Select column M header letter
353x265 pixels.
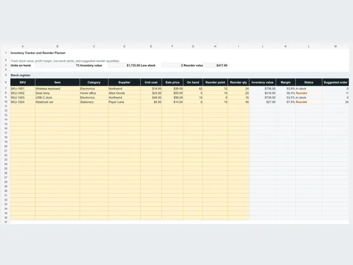[335, 46]
